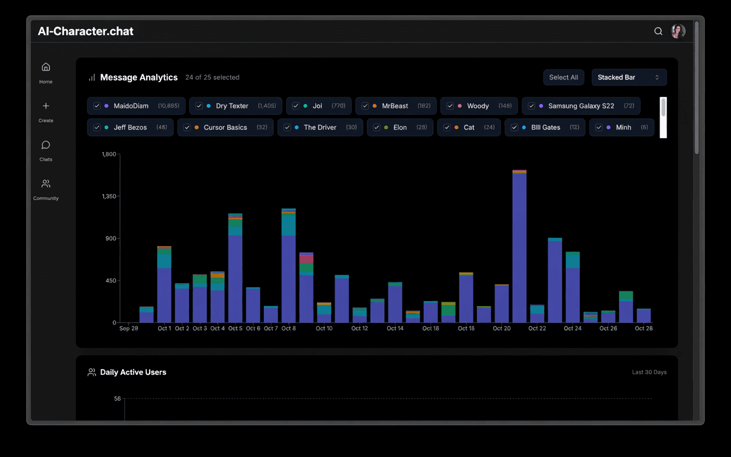The width and height of the screenshot is (731, 457).
Task: Click the search magnifier icon
Action: pyautogui.click(x=658, y=31)
